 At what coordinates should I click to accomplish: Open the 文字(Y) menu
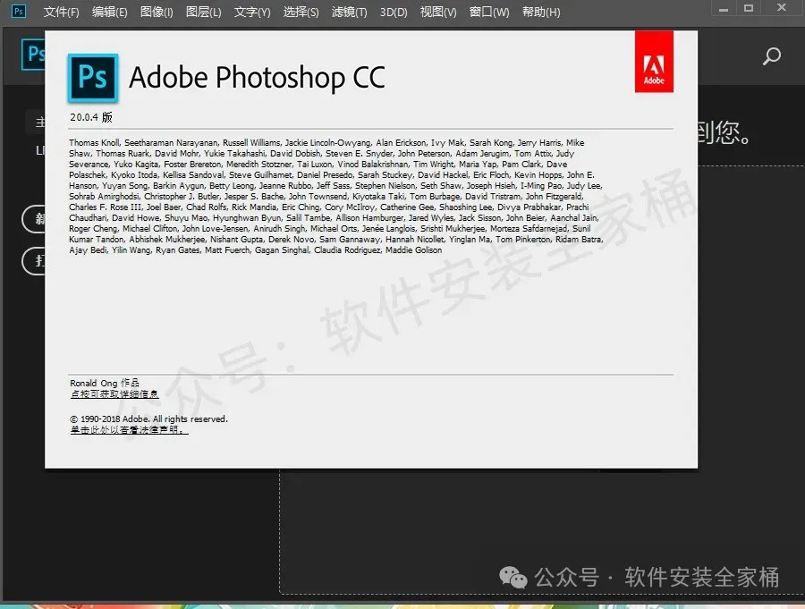pyautogui.click(x=252, y=12)
